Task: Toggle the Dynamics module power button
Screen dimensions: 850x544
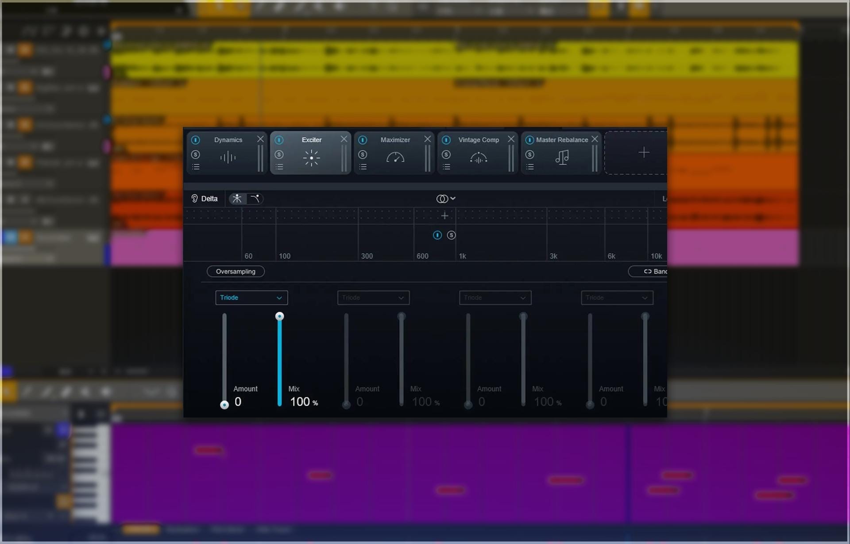Action: tap(195, 140)
